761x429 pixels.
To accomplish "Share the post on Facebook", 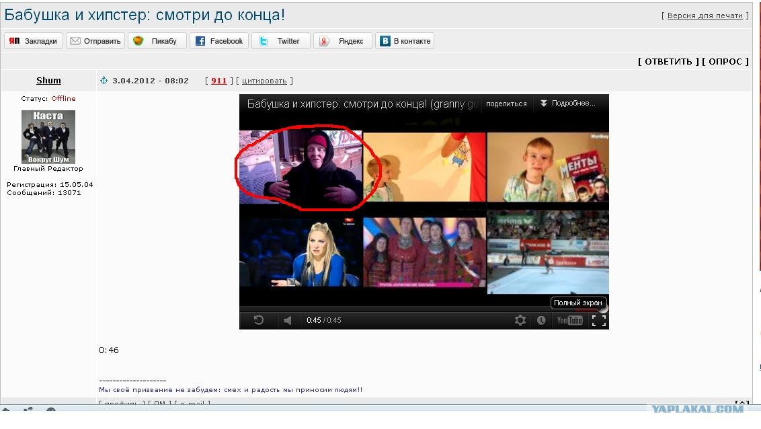I will [218, 41].
